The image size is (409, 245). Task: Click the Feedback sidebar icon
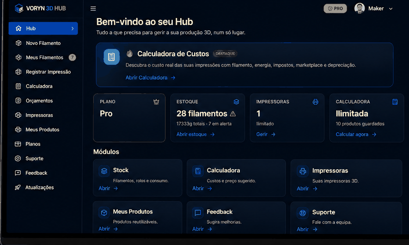click(18, 173)
